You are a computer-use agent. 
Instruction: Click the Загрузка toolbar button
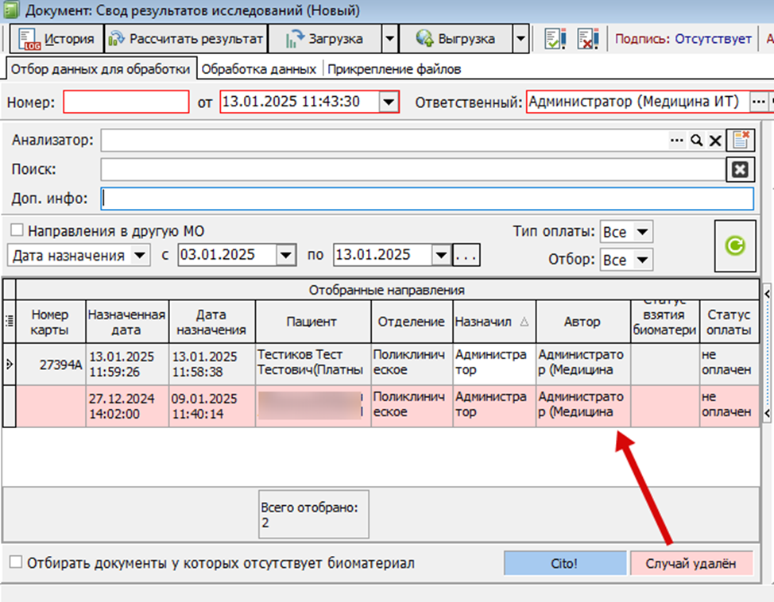pyautogui.click(x=324, y=38)
